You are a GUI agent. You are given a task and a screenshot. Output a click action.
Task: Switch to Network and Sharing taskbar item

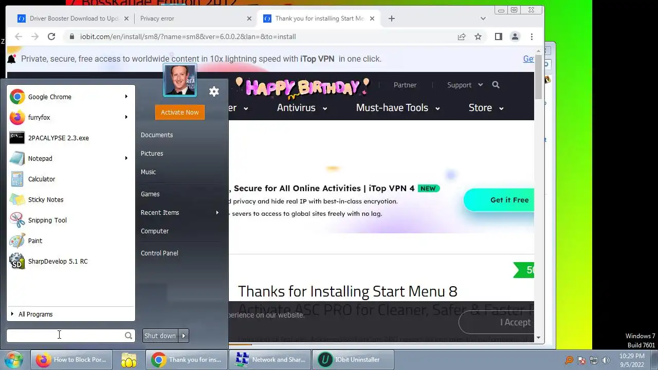[270, 360]
